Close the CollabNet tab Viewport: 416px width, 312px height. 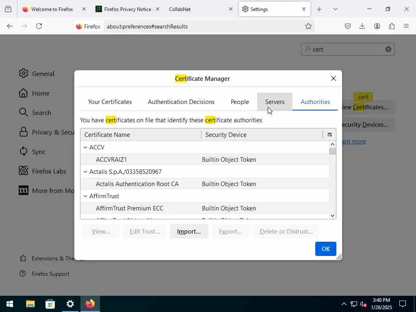pos(231,9)
